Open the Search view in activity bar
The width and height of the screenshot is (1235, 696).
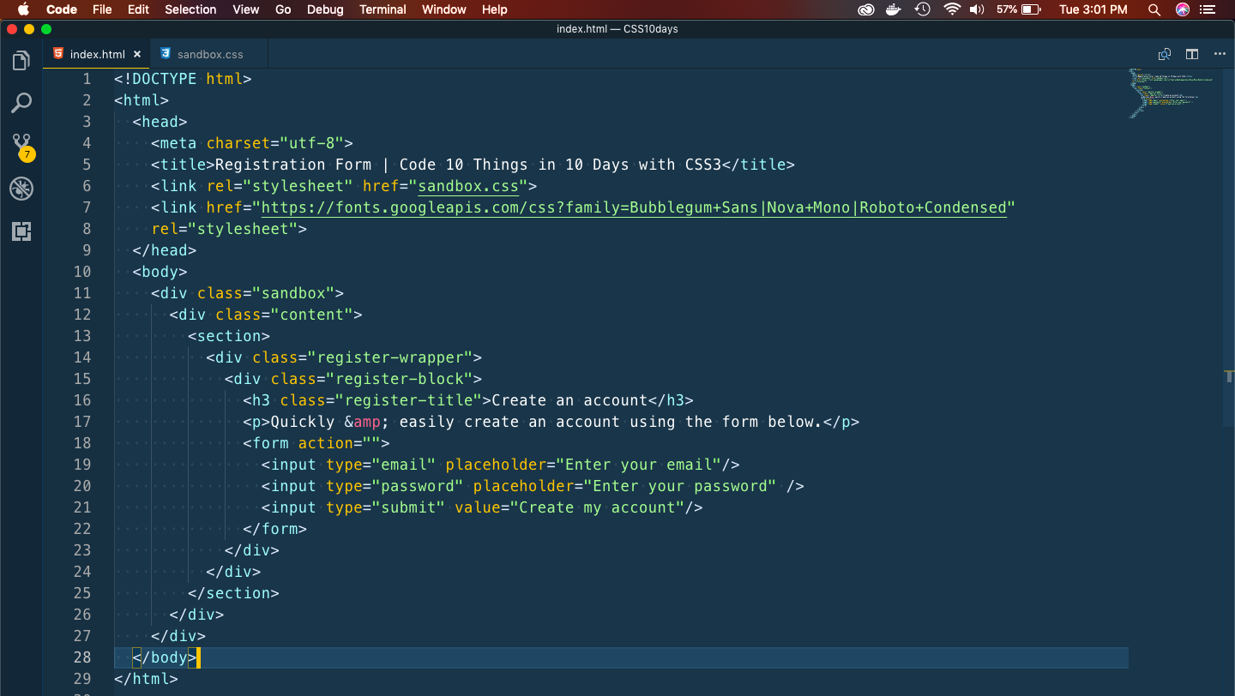pos(21,103)
